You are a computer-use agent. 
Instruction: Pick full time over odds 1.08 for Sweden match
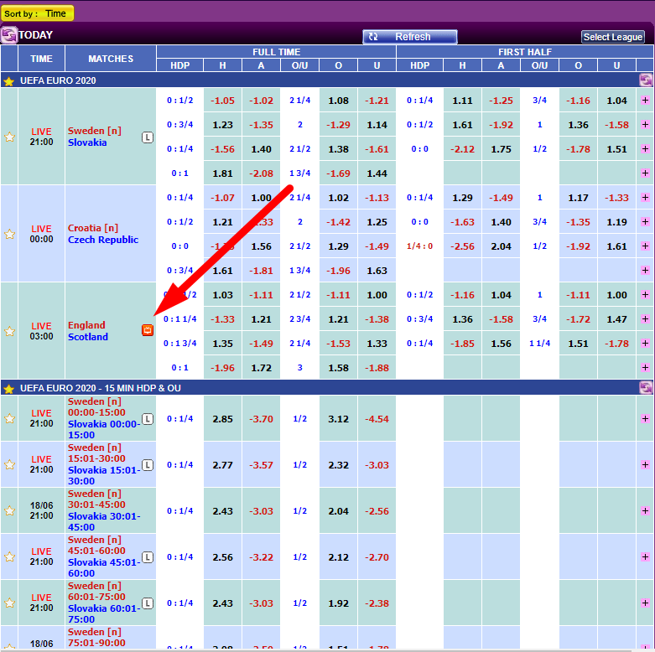pyautogui.click(x=338, y=101)
